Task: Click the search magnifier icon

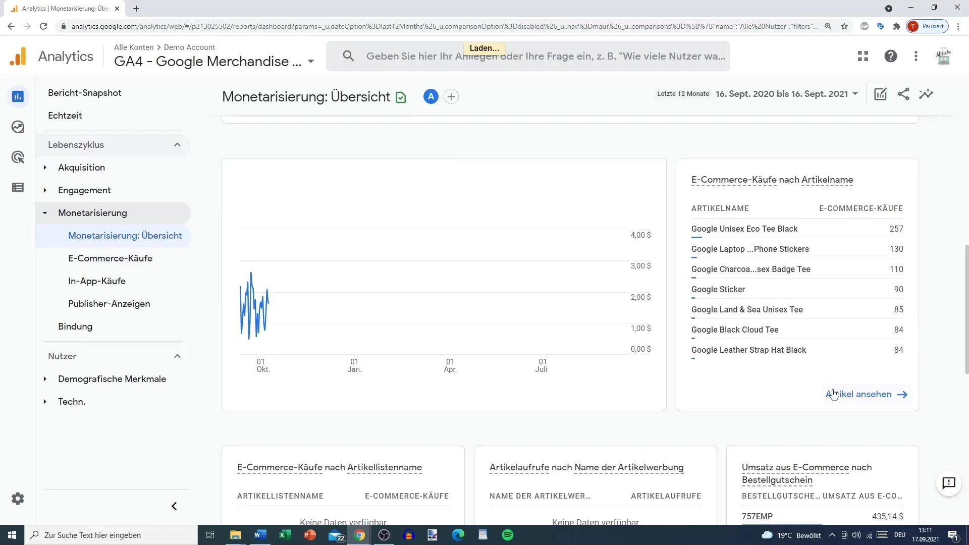Action: [x=348, y=56]
